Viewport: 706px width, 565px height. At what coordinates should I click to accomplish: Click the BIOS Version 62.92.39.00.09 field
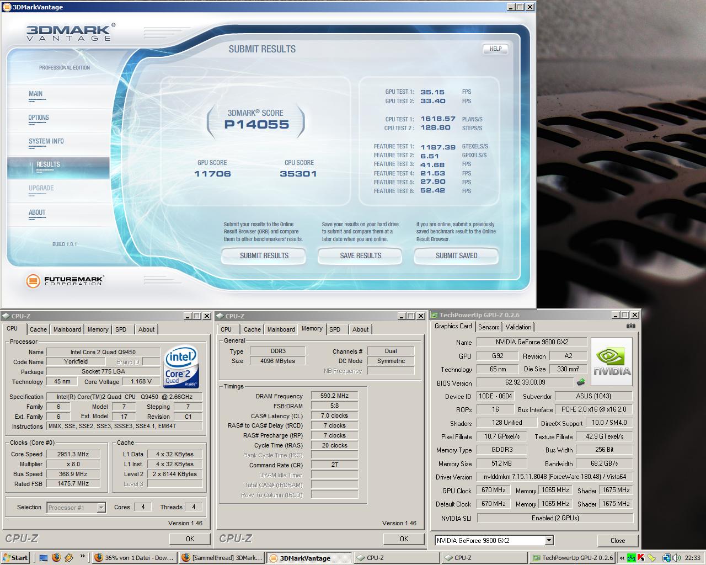coord(525,382)
